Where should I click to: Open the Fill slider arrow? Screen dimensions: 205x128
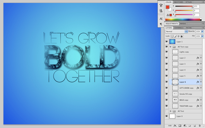pos(202,36)
